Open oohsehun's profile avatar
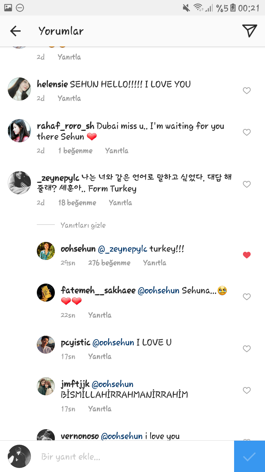The width and height of the screenshot is (265, 472). tap(46, 251)
